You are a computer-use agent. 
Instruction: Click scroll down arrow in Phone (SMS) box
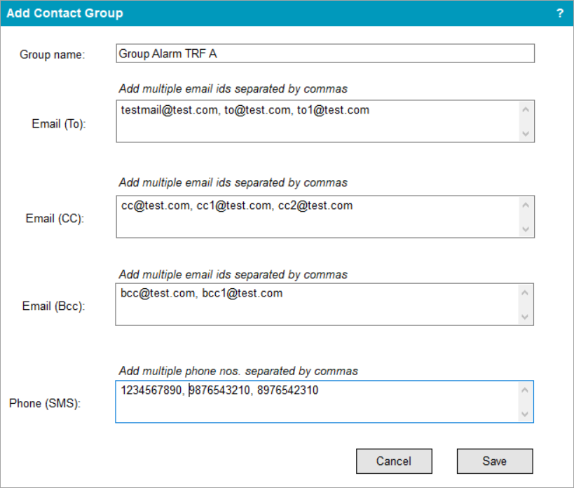tap(525, 414)
